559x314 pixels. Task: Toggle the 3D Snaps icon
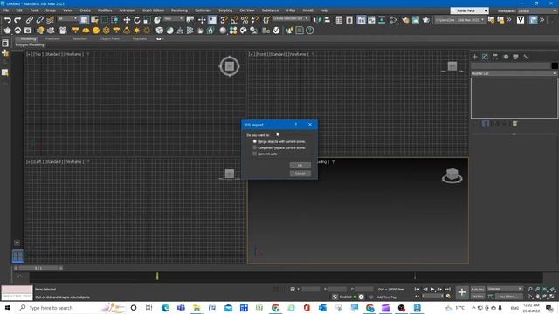(x=224, y=20)
